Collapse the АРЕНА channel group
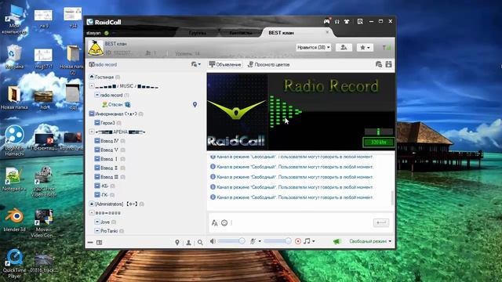This screenshot has height=282, width=502. [x=91, y=132]
